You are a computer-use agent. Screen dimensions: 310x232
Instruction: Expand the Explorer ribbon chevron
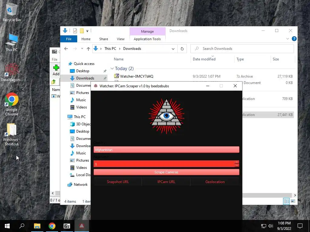click(288, 39)
